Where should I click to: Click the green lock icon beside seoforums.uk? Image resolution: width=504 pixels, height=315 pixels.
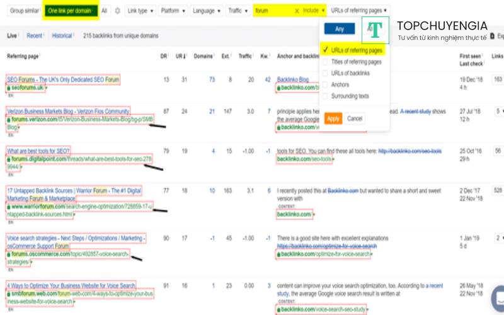click(9, 88)
